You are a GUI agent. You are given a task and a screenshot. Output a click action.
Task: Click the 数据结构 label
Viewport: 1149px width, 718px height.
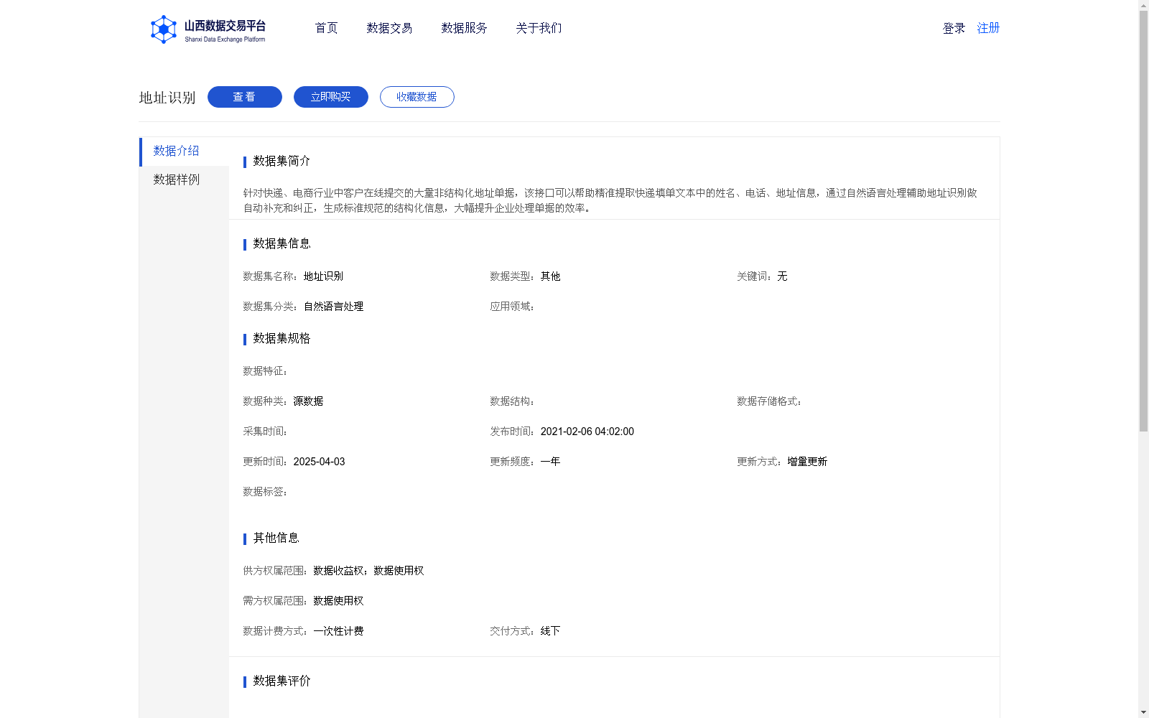512,401
